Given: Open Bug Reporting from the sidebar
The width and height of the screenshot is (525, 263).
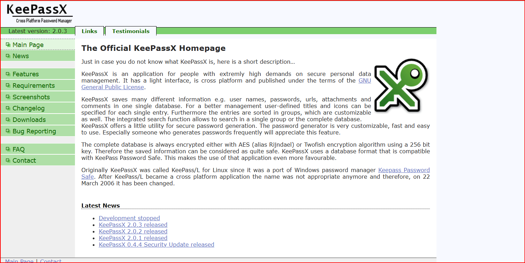Looking at the screenshot, I should [x=34, y=131].
